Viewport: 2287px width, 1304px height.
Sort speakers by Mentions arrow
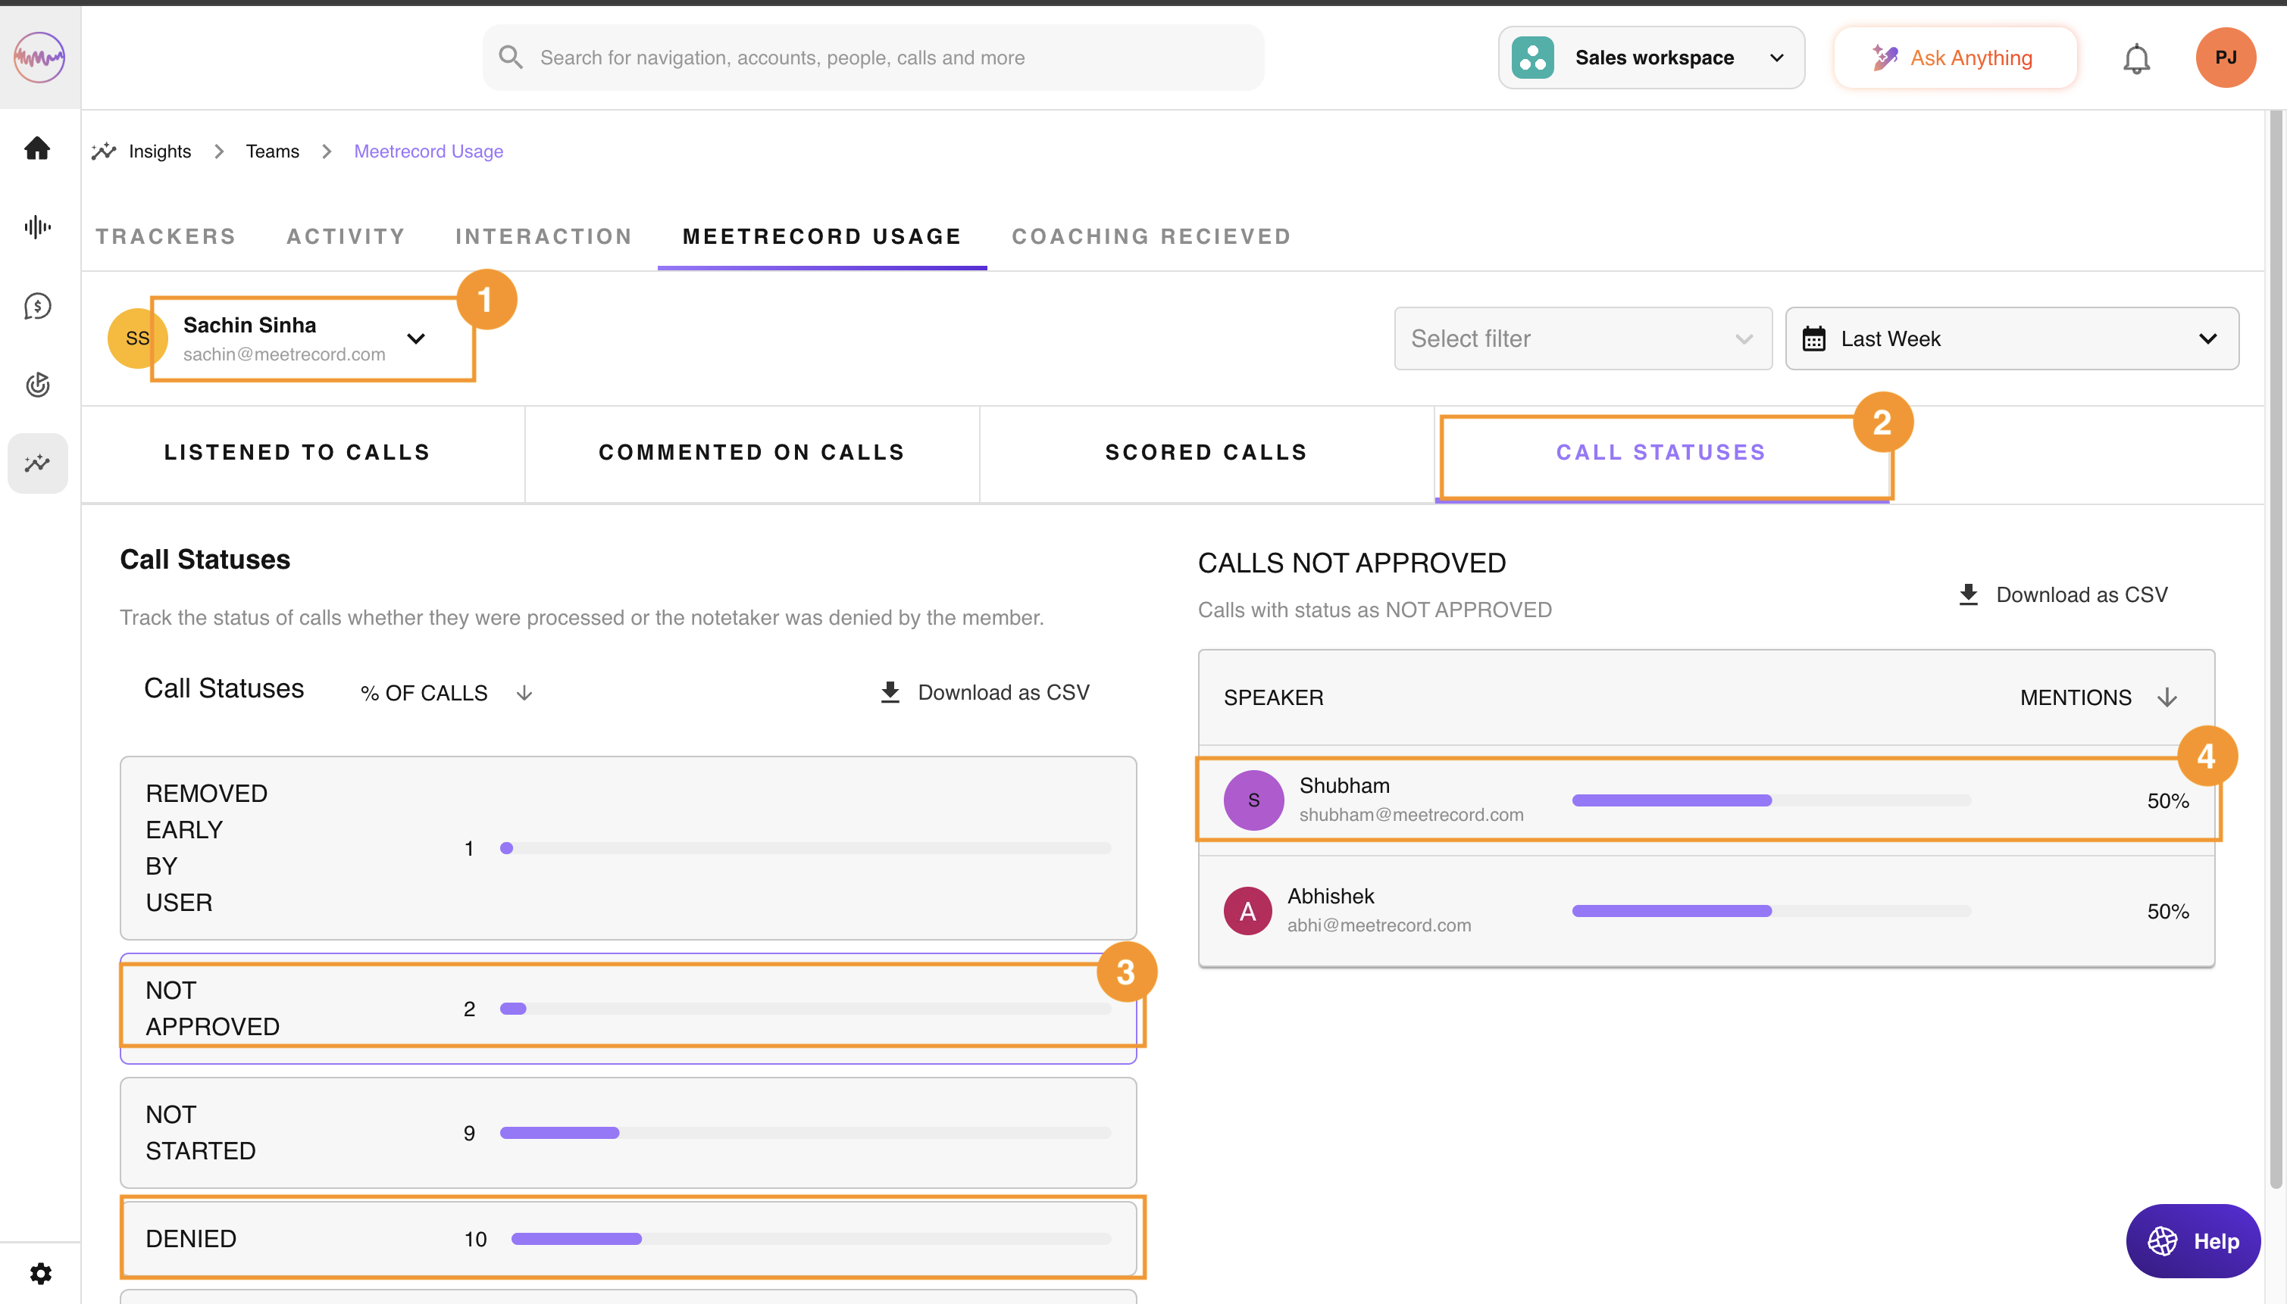(x=2167, y=697)
